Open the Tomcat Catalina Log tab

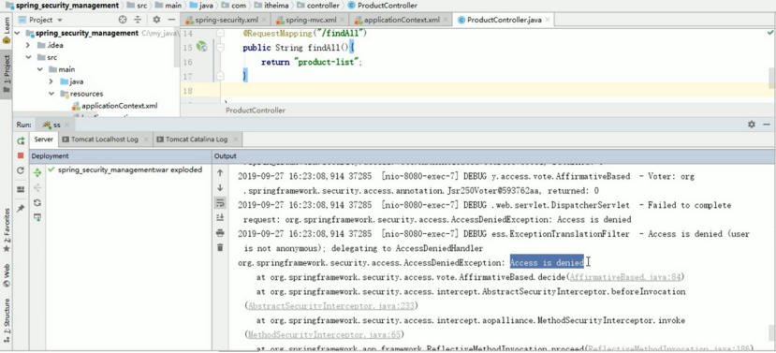(198, 140)
